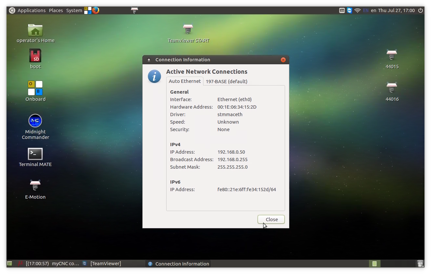Open the 44015 desktop launcher
Image resolution: width=431 pixels, height=274 pixels.
[x=392, y=55]
